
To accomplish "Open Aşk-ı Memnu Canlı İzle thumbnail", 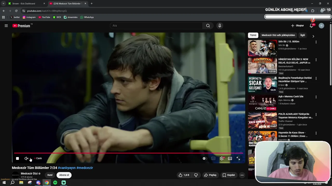I will [x=262, y=103].
